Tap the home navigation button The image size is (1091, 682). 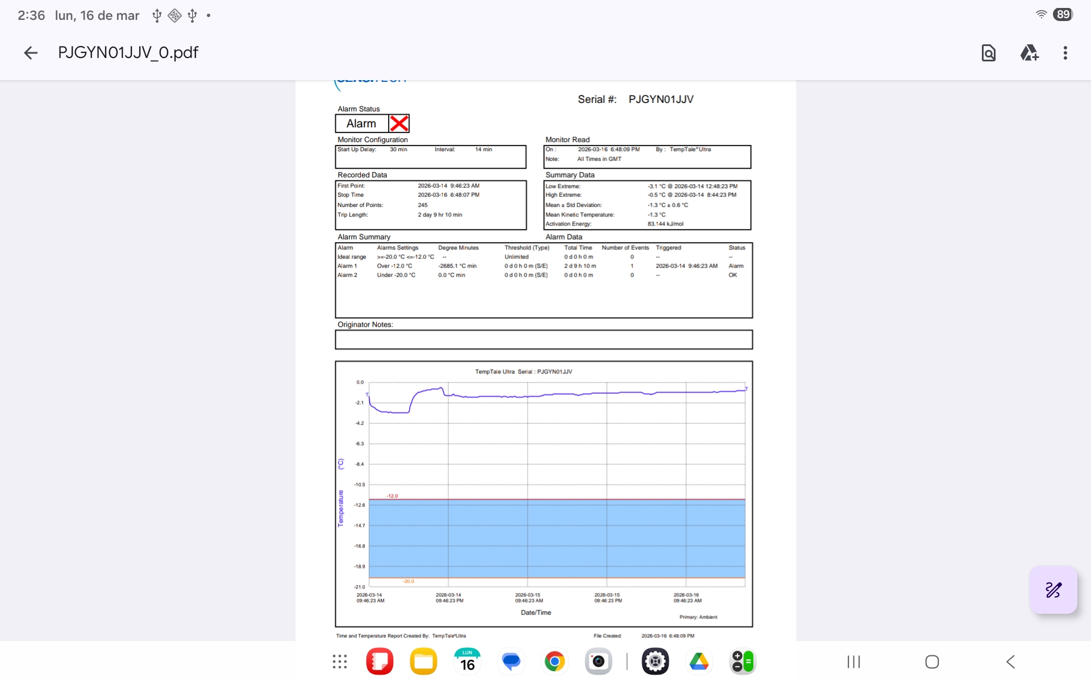click(932, 662)
